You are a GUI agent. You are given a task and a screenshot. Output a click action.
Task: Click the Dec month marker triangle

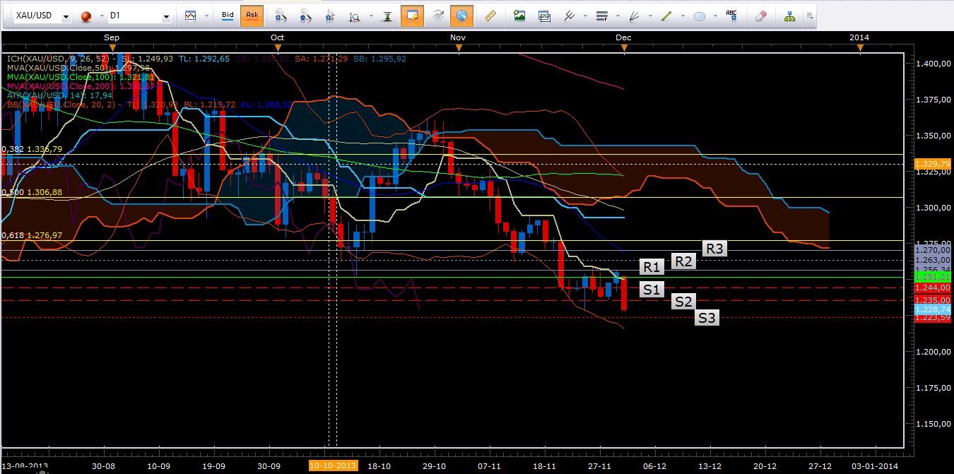click(x=623, y=48)
